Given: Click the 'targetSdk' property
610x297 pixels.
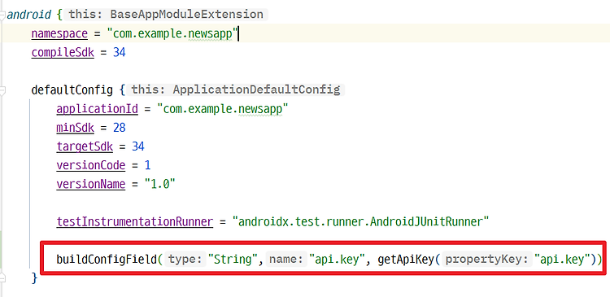Looking at the screenshot, I should 85,146.
